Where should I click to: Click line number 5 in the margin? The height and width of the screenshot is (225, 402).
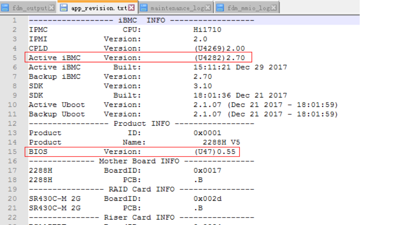(14, 58)
